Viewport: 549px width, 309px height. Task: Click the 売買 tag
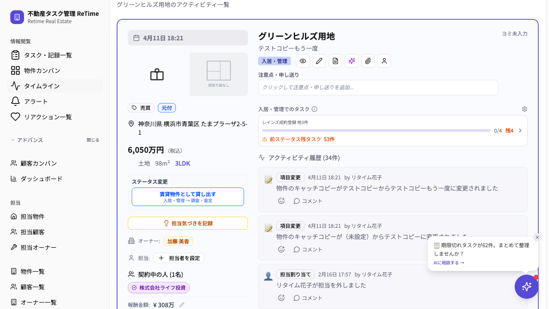pos(141,108)
